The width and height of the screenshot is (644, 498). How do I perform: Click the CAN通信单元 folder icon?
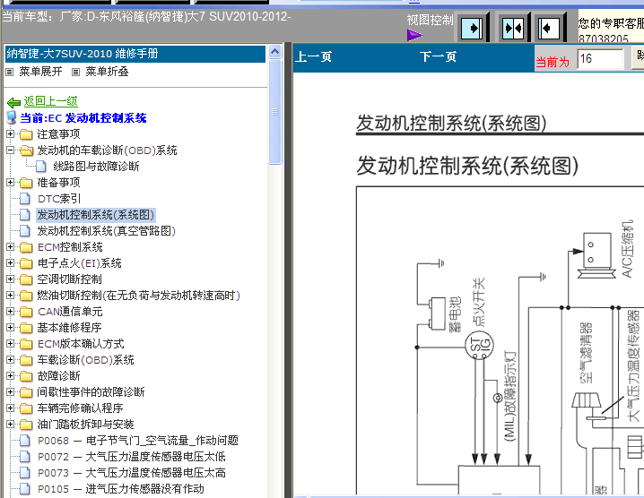[26, 312]
